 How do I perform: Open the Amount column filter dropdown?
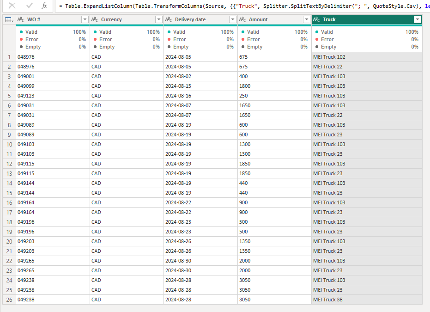[307, 19]
